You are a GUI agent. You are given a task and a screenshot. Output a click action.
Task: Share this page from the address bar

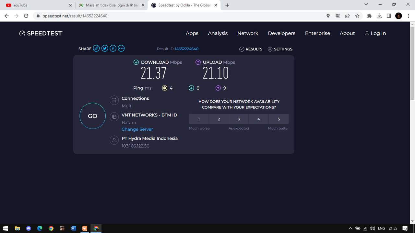pos(348,16)
